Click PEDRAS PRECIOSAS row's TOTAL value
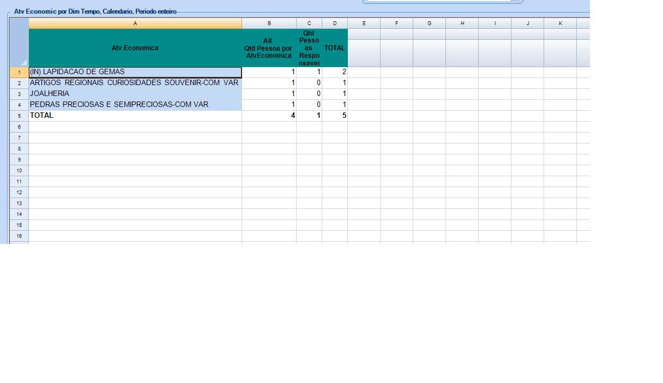The image size is (663, 383). tap(335, 105)
